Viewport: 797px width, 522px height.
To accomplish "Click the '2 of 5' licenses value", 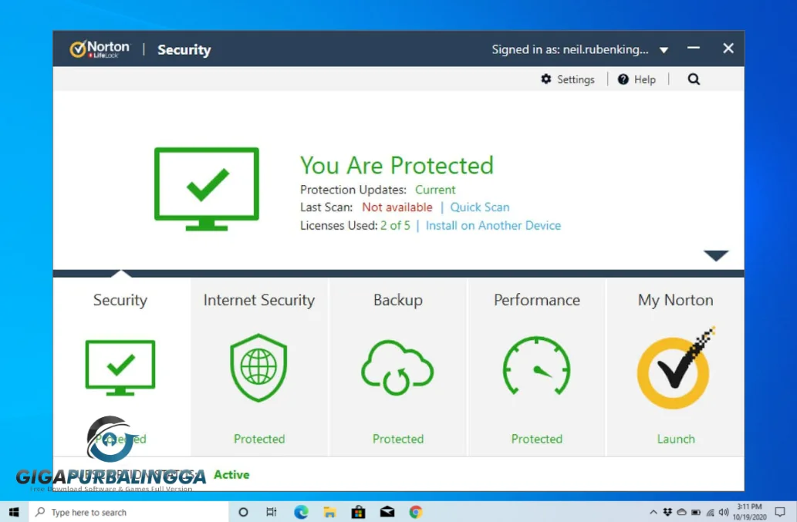I will pos(395,225).
